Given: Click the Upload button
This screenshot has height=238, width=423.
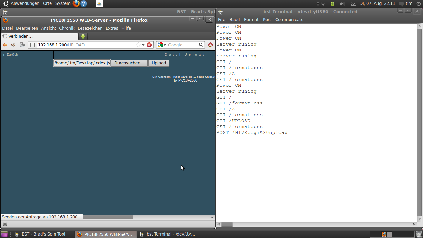Looking at the screenshot, I should click(159, 63).
